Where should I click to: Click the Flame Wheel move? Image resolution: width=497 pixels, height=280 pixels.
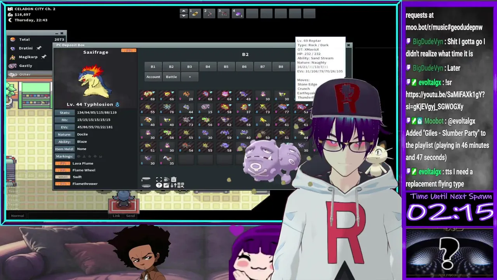pos(84,170)
